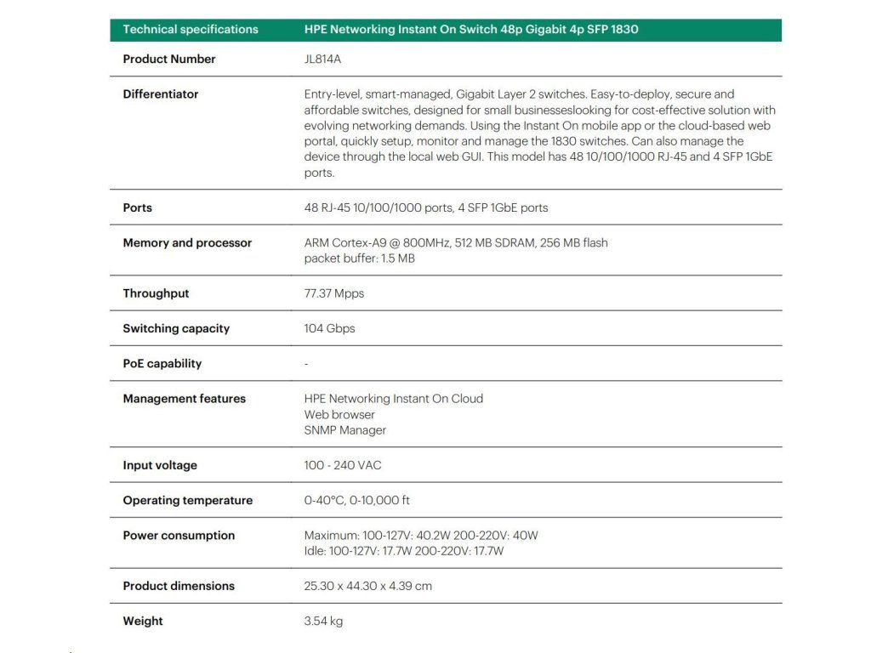The height and width of the screenshot is (653, 871).
Task: Click the Differentiator description paragraph
Action: (x=539, y=133)
